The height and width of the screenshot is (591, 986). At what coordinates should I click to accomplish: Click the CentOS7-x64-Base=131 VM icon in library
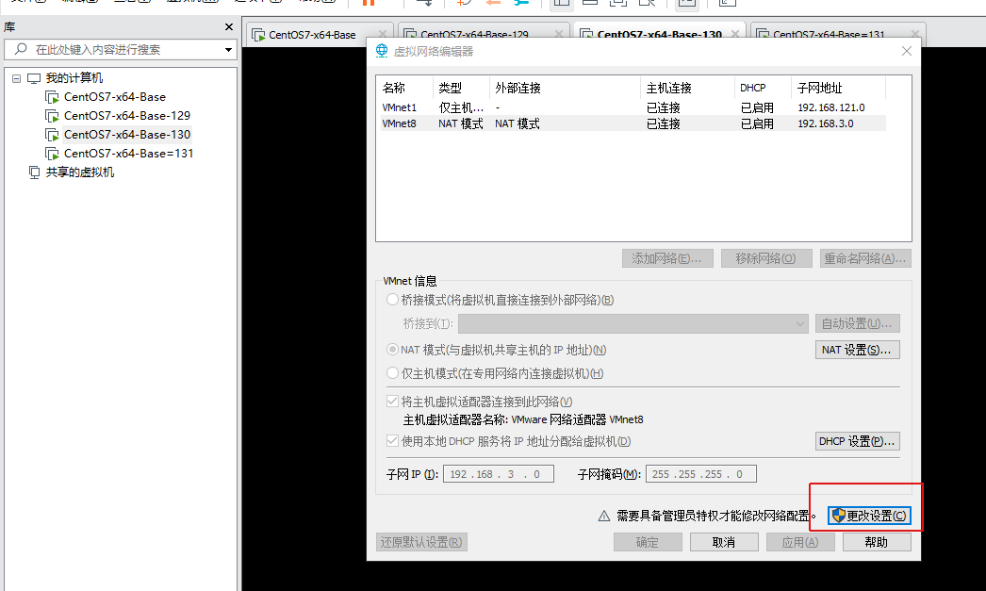click(x=52, y=154)
